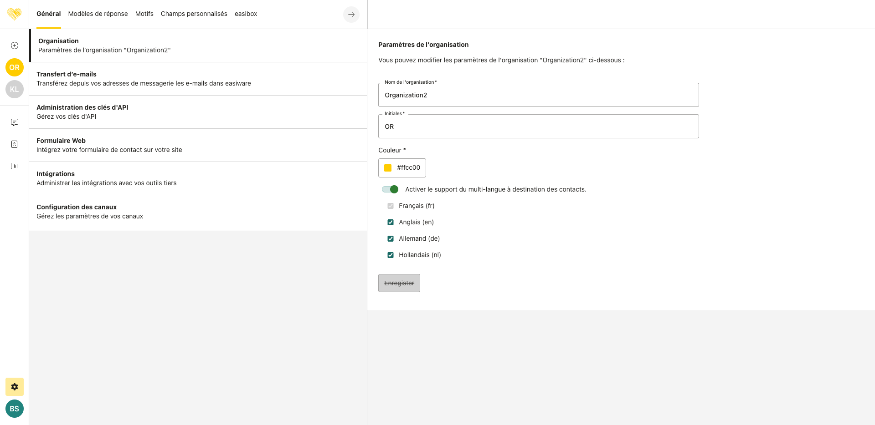The width and height of the screenshot is (875, 425).
Task: Uncheck the Hollandais (nl) checkbox
Action: pyautogui.click(x=391, y=255)
